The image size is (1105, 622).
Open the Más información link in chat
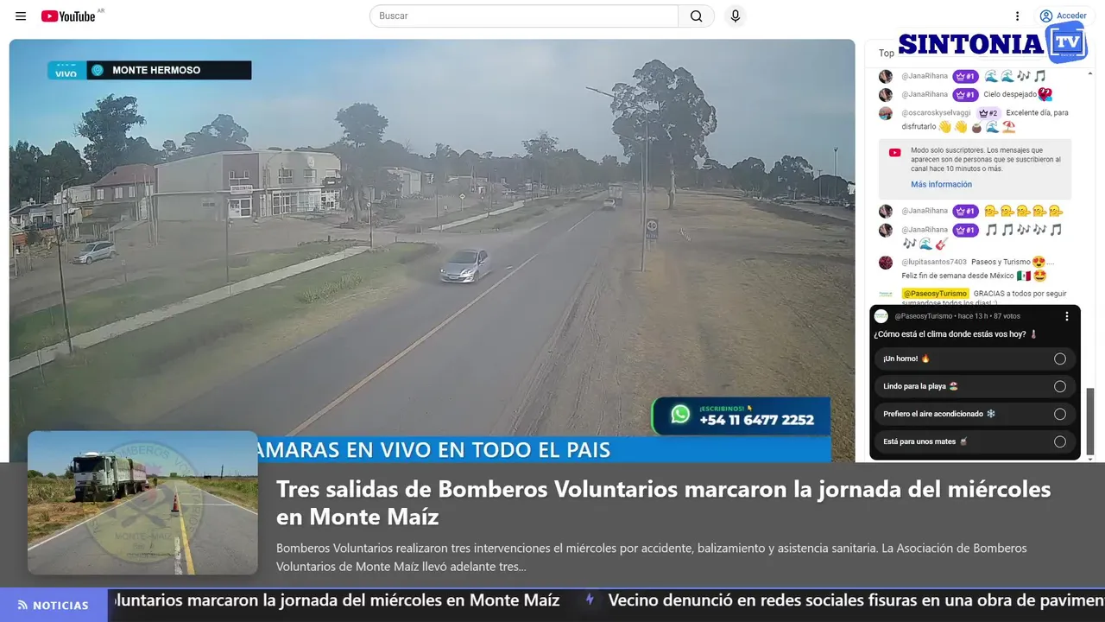click(941, 184)
